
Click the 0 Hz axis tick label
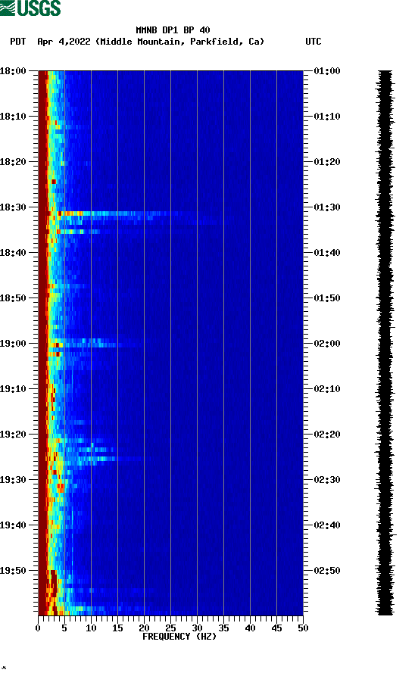38,628
